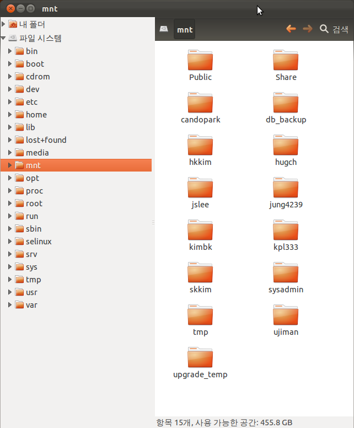354x428 pixels.
Task: Select the candopark folder icon
Action: tap(200, 103)
